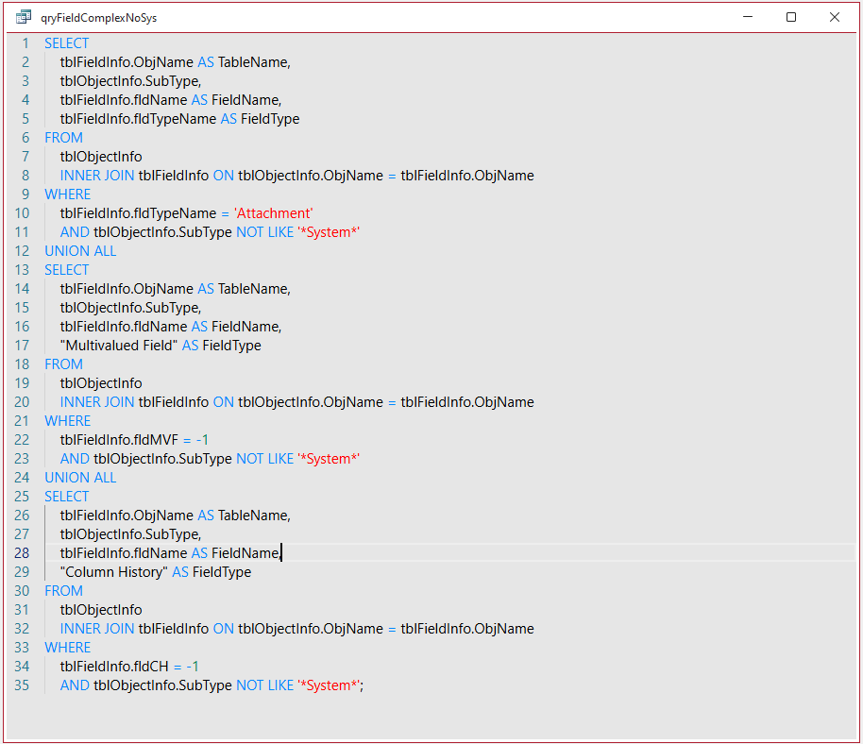Click 'tblObjectInfo' on line 7
This screenshot has width=863, height=744.
click(x=101, y=157)
